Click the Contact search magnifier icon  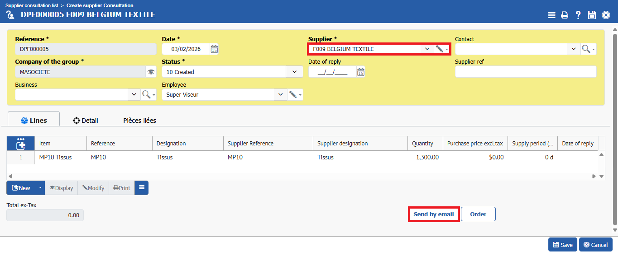(x=586, y=49)
